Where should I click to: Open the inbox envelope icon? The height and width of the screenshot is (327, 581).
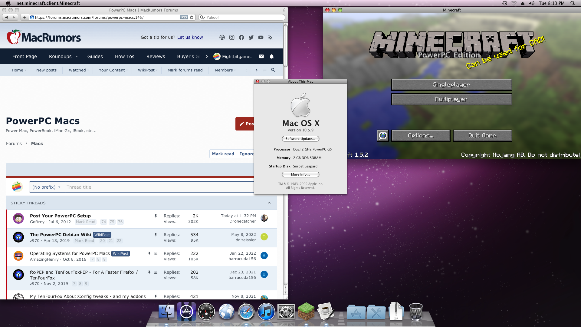(261, 57)
